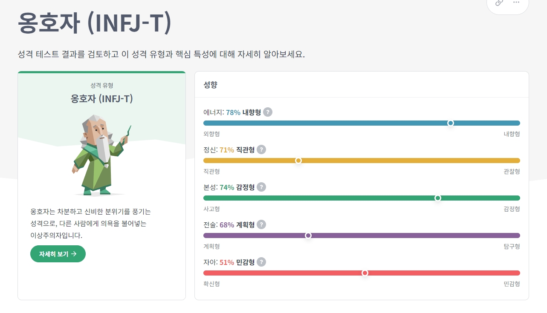Click the 외향형 label under energy bar

pos(211,134)
